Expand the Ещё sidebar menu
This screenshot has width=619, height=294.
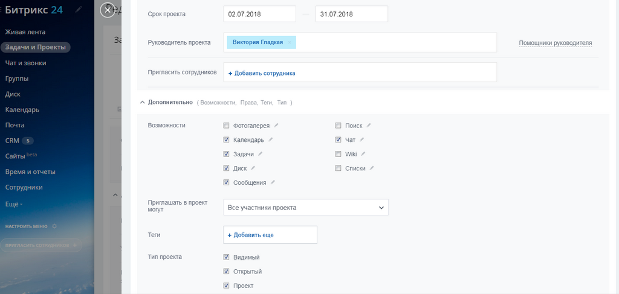click(x=14, y=204)
